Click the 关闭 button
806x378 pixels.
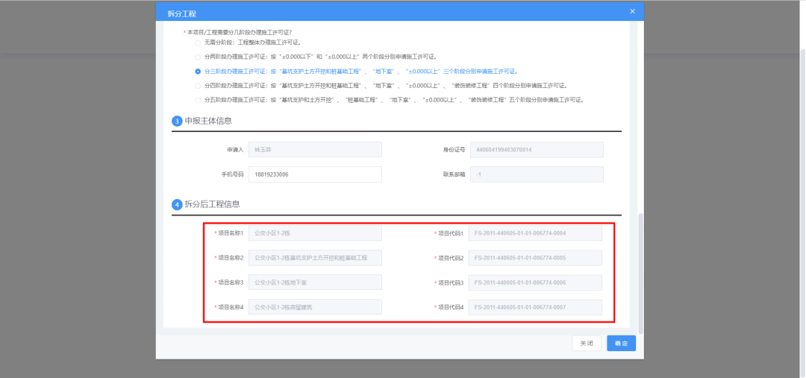[587, 343]
